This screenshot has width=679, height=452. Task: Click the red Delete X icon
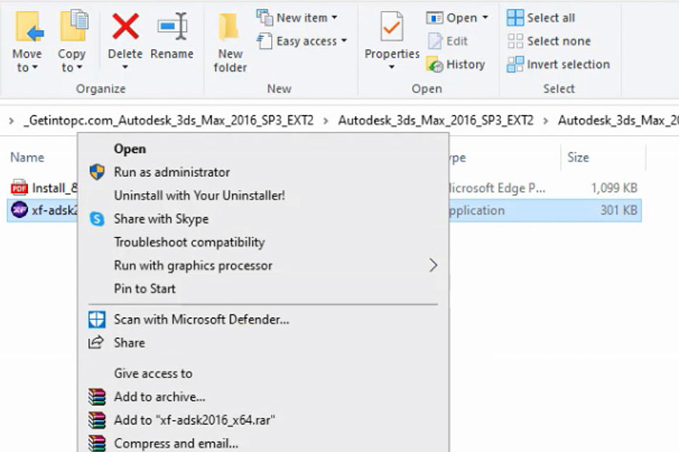pos(125,26)
